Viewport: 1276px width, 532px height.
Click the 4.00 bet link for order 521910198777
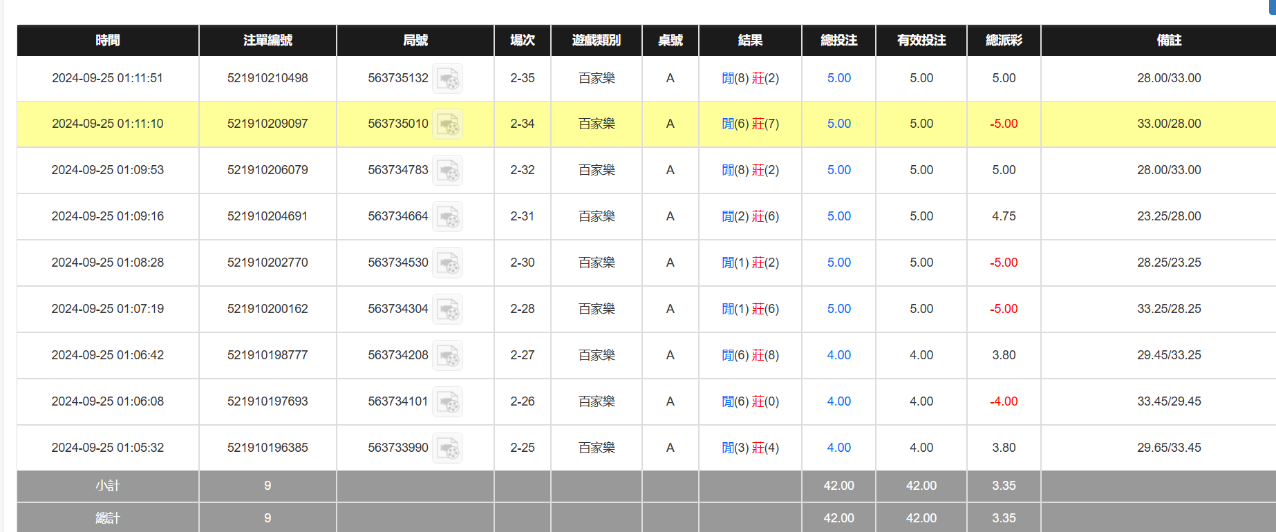(x=838, y=355)
